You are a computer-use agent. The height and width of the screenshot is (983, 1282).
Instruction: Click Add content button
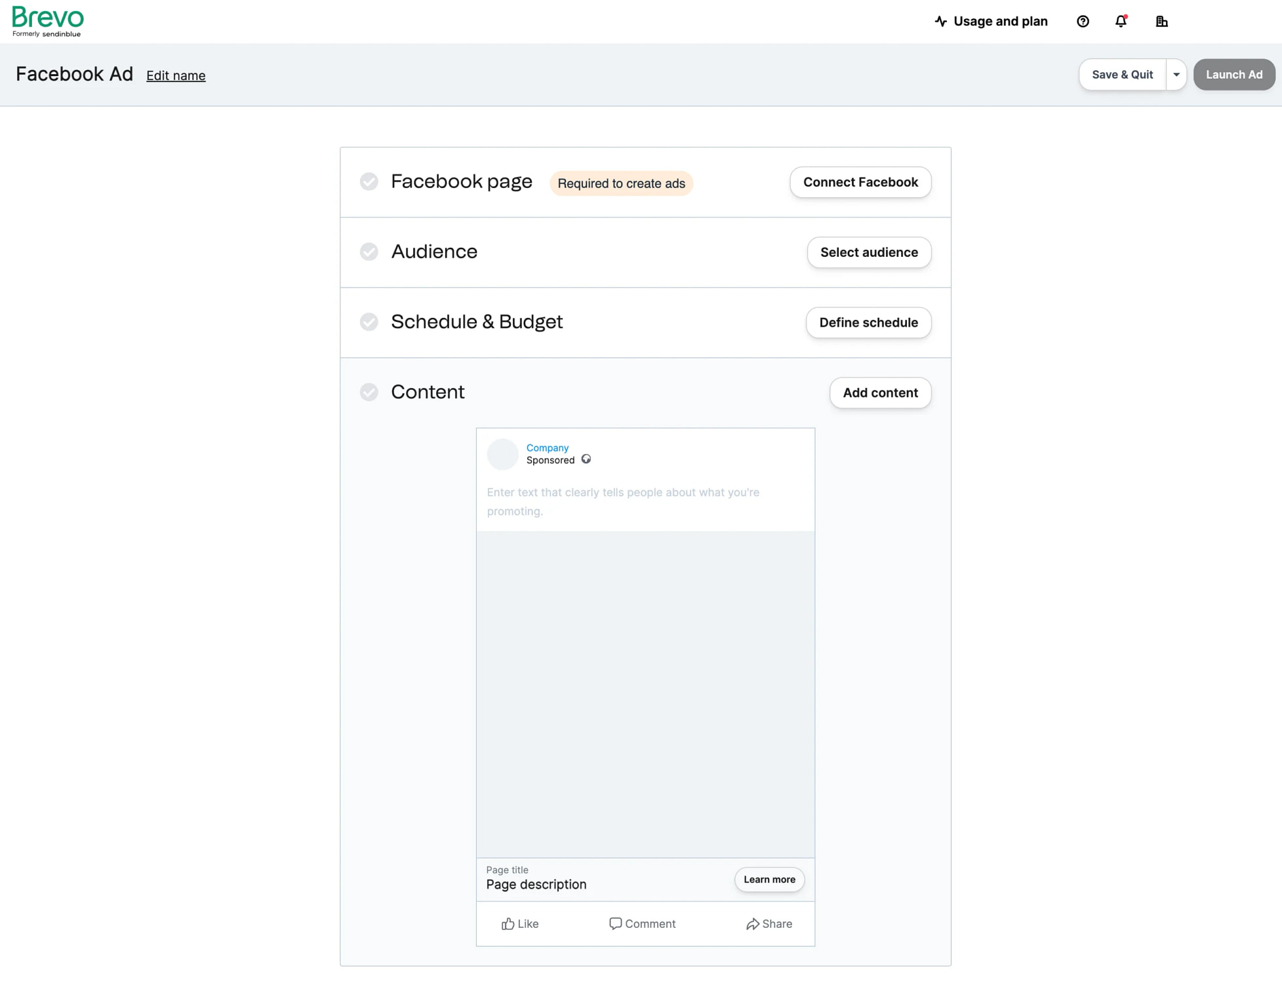pos(880,393)
